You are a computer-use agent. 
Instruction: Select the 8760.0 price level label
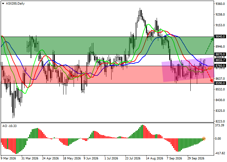point(220,66)
